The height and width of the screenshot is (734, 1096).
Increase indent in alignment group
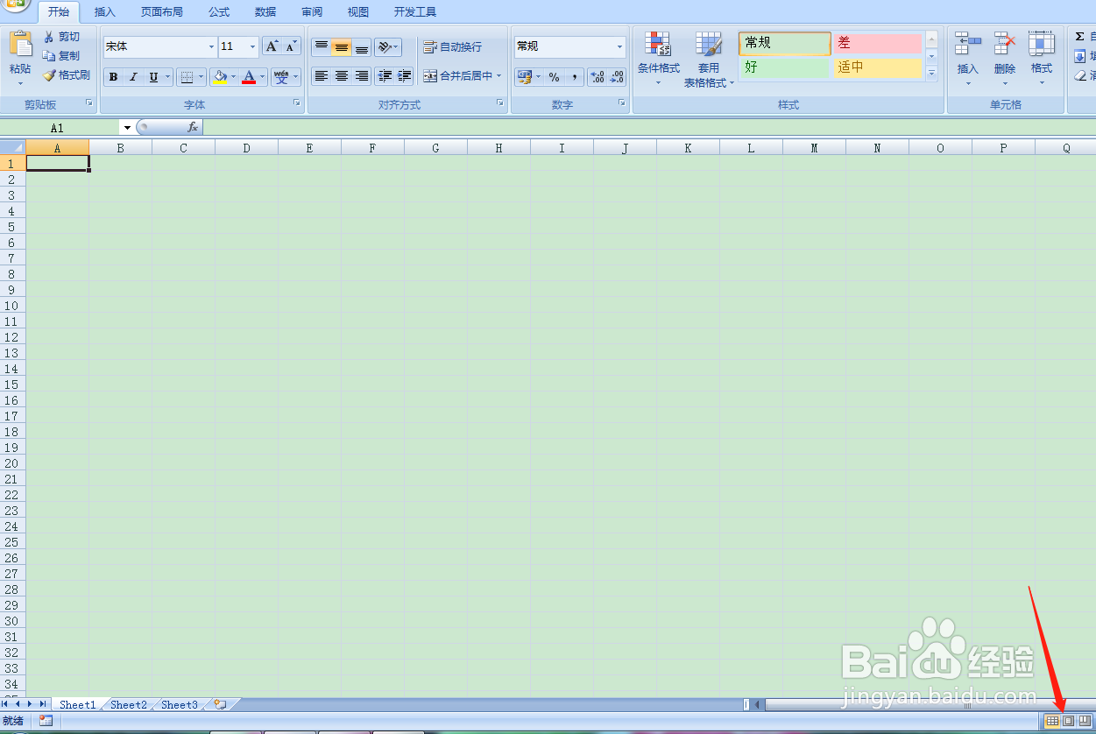click(404, 76)
